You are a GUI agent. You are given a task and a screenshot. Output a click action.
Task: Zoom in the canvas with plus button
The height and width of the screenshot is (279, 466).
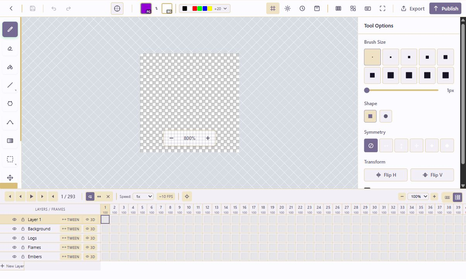pos(208,138)
